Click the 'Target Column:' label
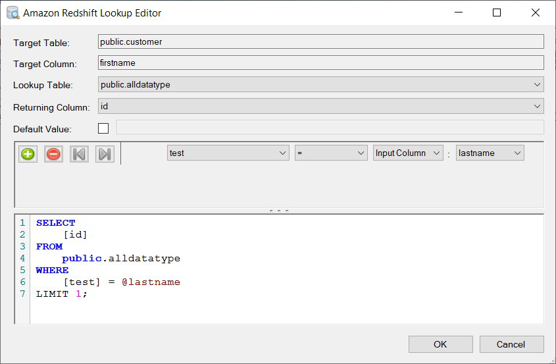Image resolution: width=556 pixels, height=364 pixels. coord(45,64)
